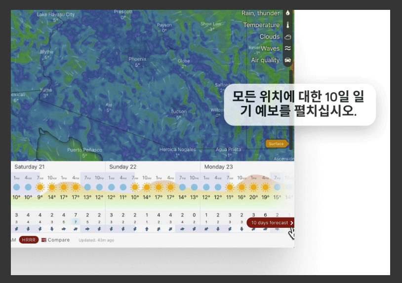Click Saturday 1PM sun icon
The width and height of the screenshot is (402, 283).
pos(64,187)
